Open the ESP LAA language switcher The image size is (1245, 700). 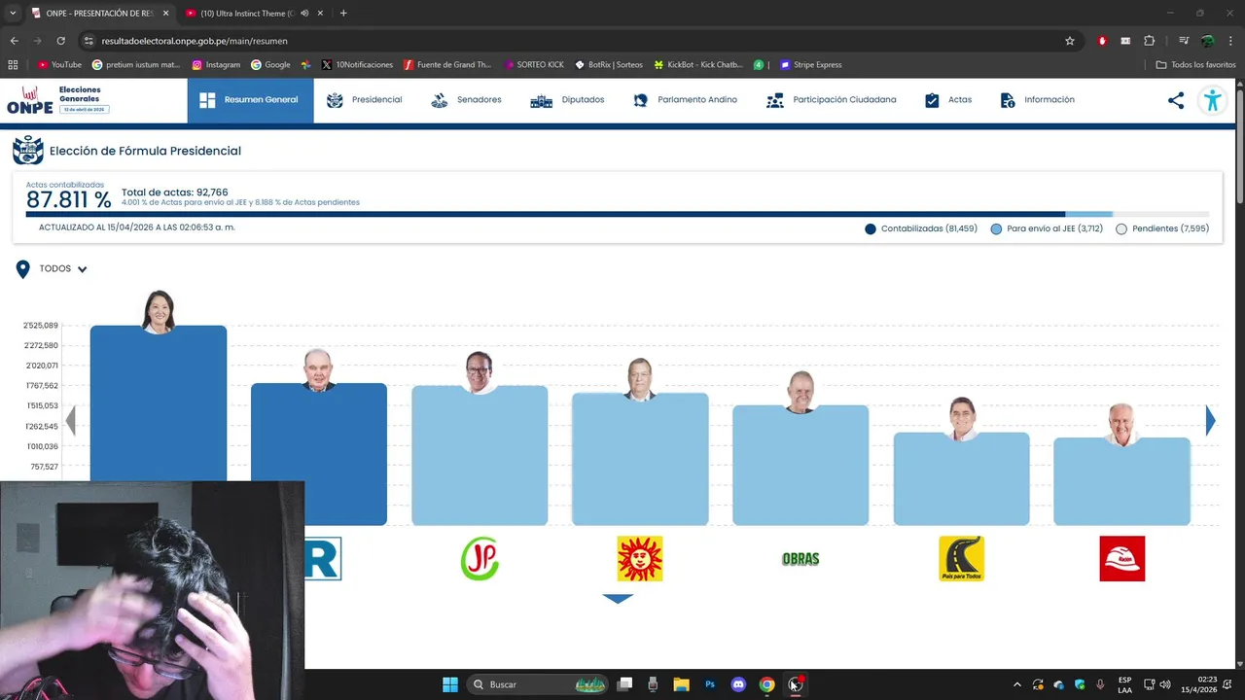[x=1124, y=684]
